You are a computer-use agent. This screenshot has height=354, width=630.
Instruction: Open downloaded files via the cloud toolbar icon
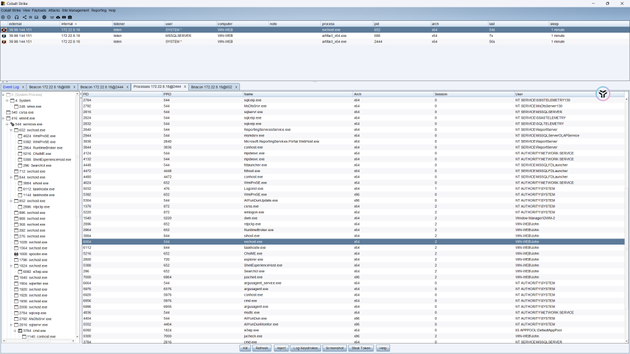click(x=58, y=17)
